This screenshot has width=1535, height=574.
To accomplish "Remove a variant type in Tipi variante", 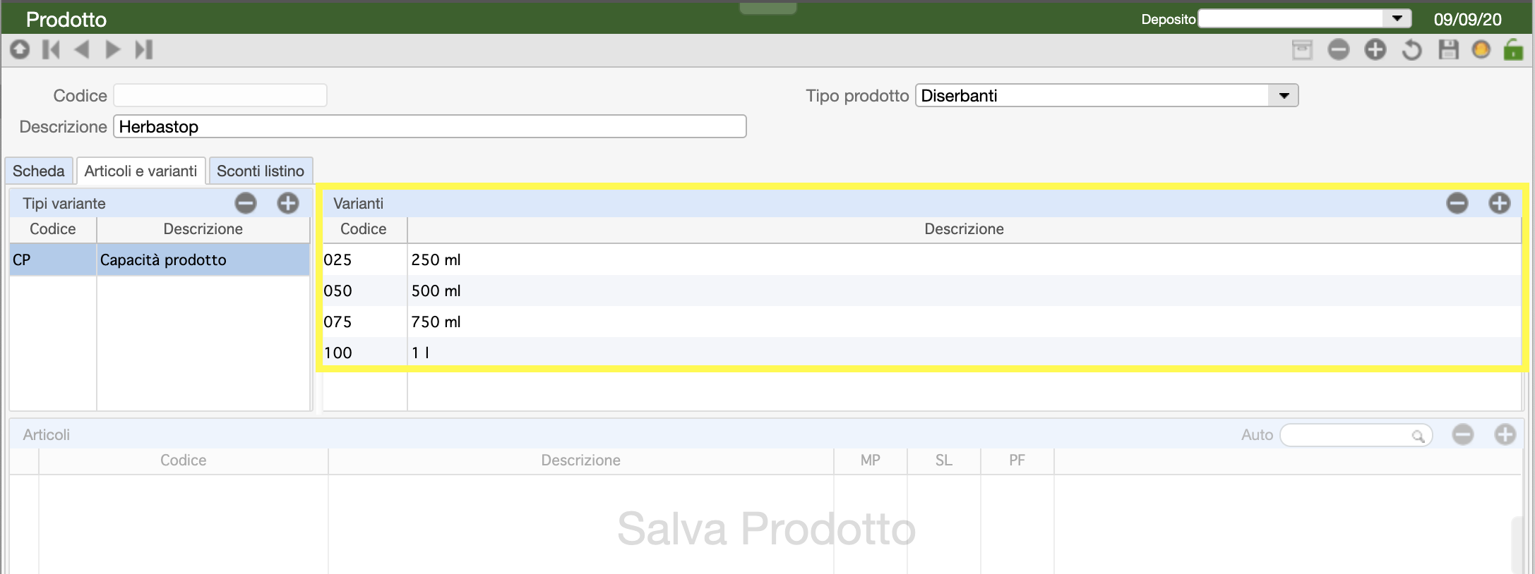I will (x=246, y=203).
